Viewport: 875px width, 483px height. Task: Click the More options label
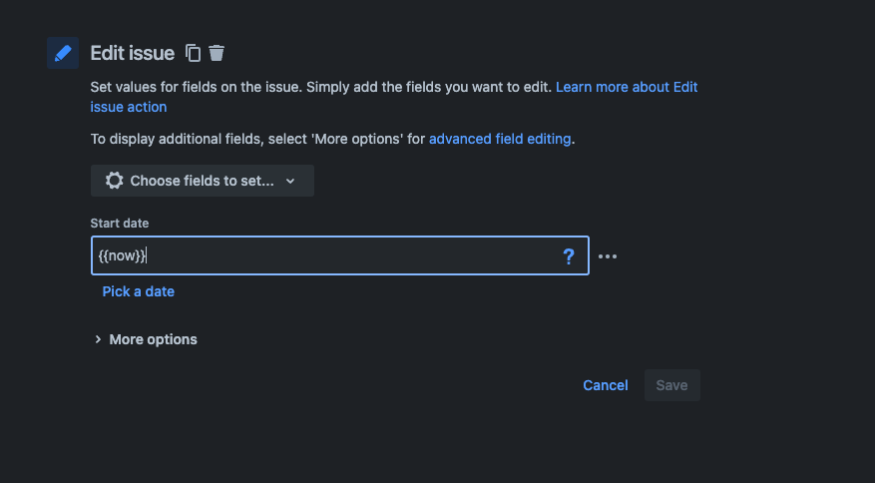(153, 339)
